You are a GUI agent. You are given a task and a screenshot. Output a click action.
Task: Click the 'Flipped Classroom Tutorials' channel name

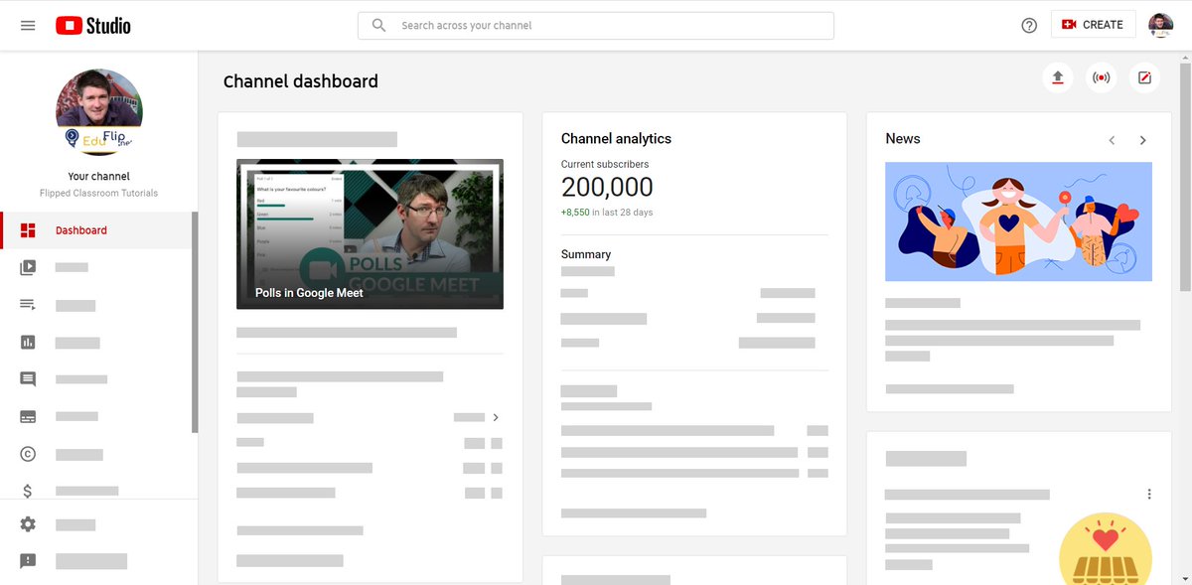(98, 193)
